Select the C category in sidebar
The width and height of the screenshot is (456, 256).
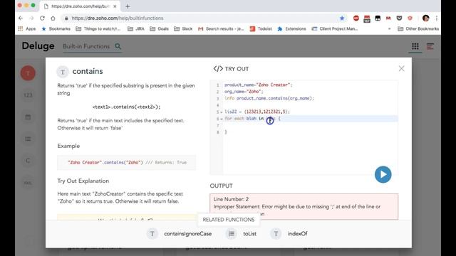tap(28, 161)
